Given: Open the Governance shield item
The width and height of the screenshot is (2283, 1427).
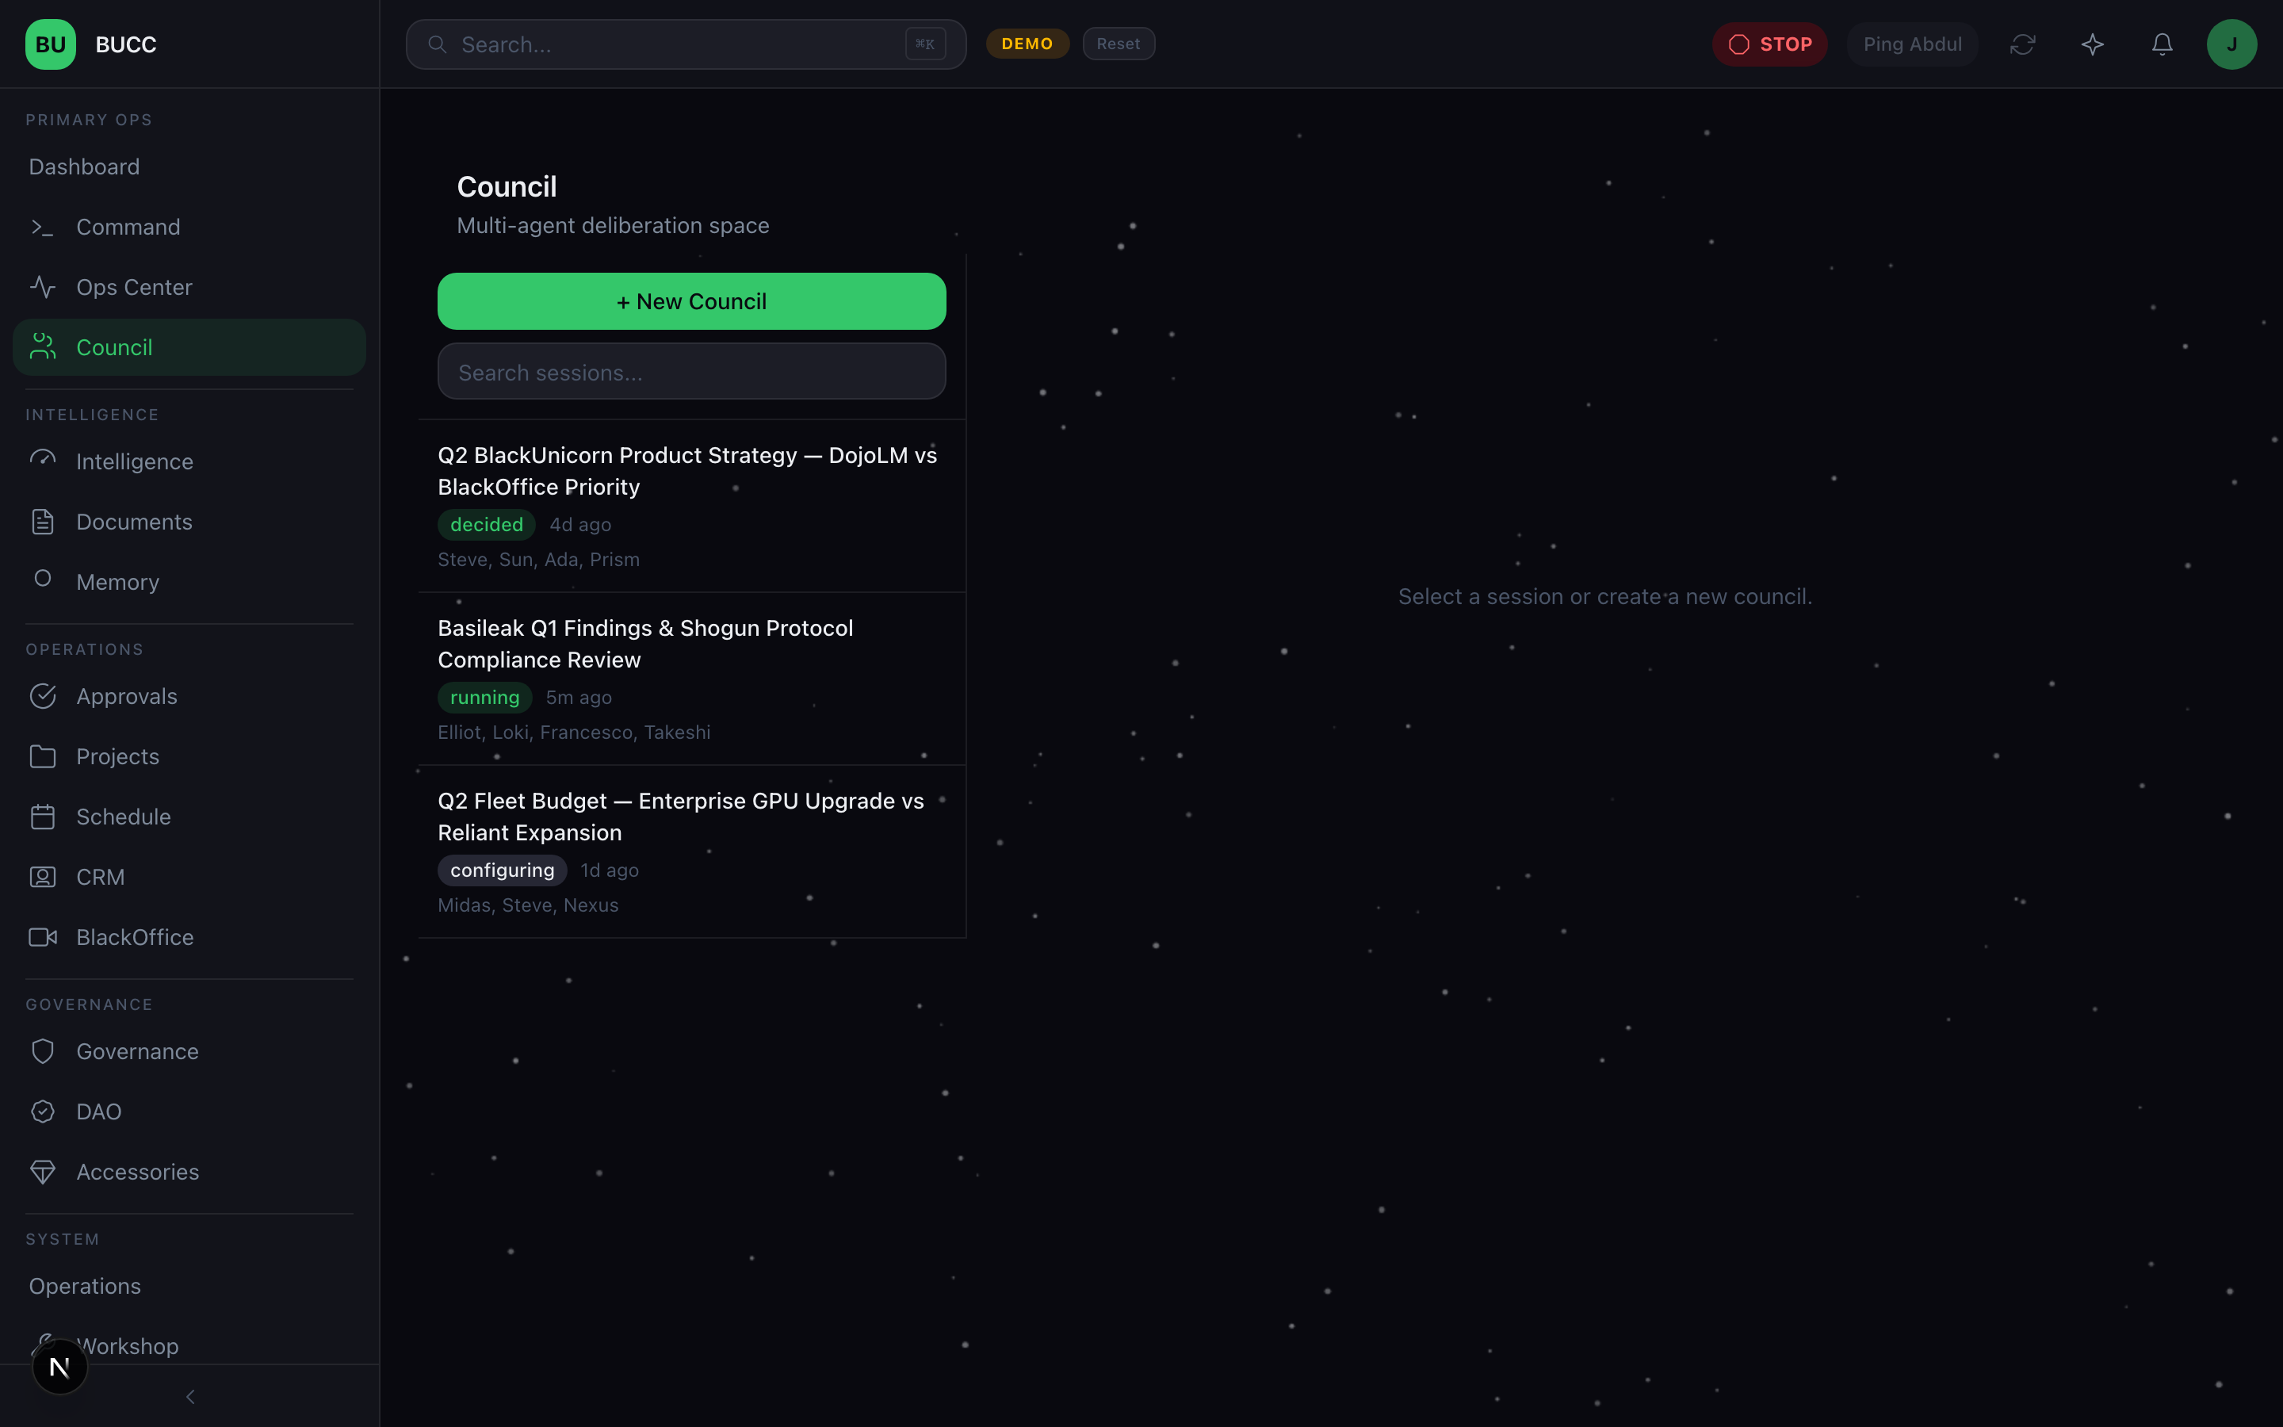Looking at the screenshot, I should (137, 1051).
